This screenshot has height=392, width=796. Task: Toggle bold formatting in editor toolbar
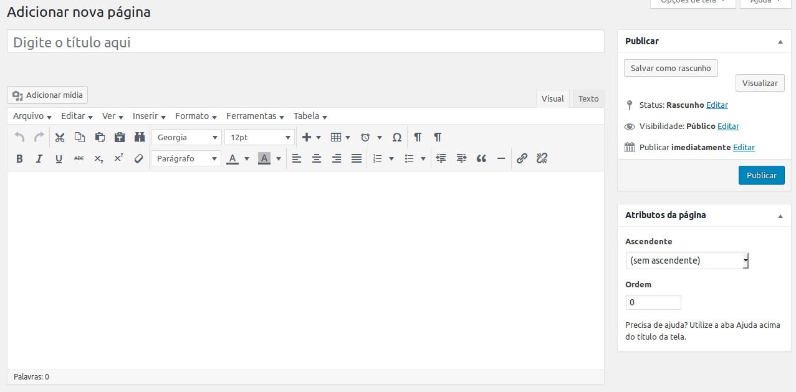tap(19, 159)
